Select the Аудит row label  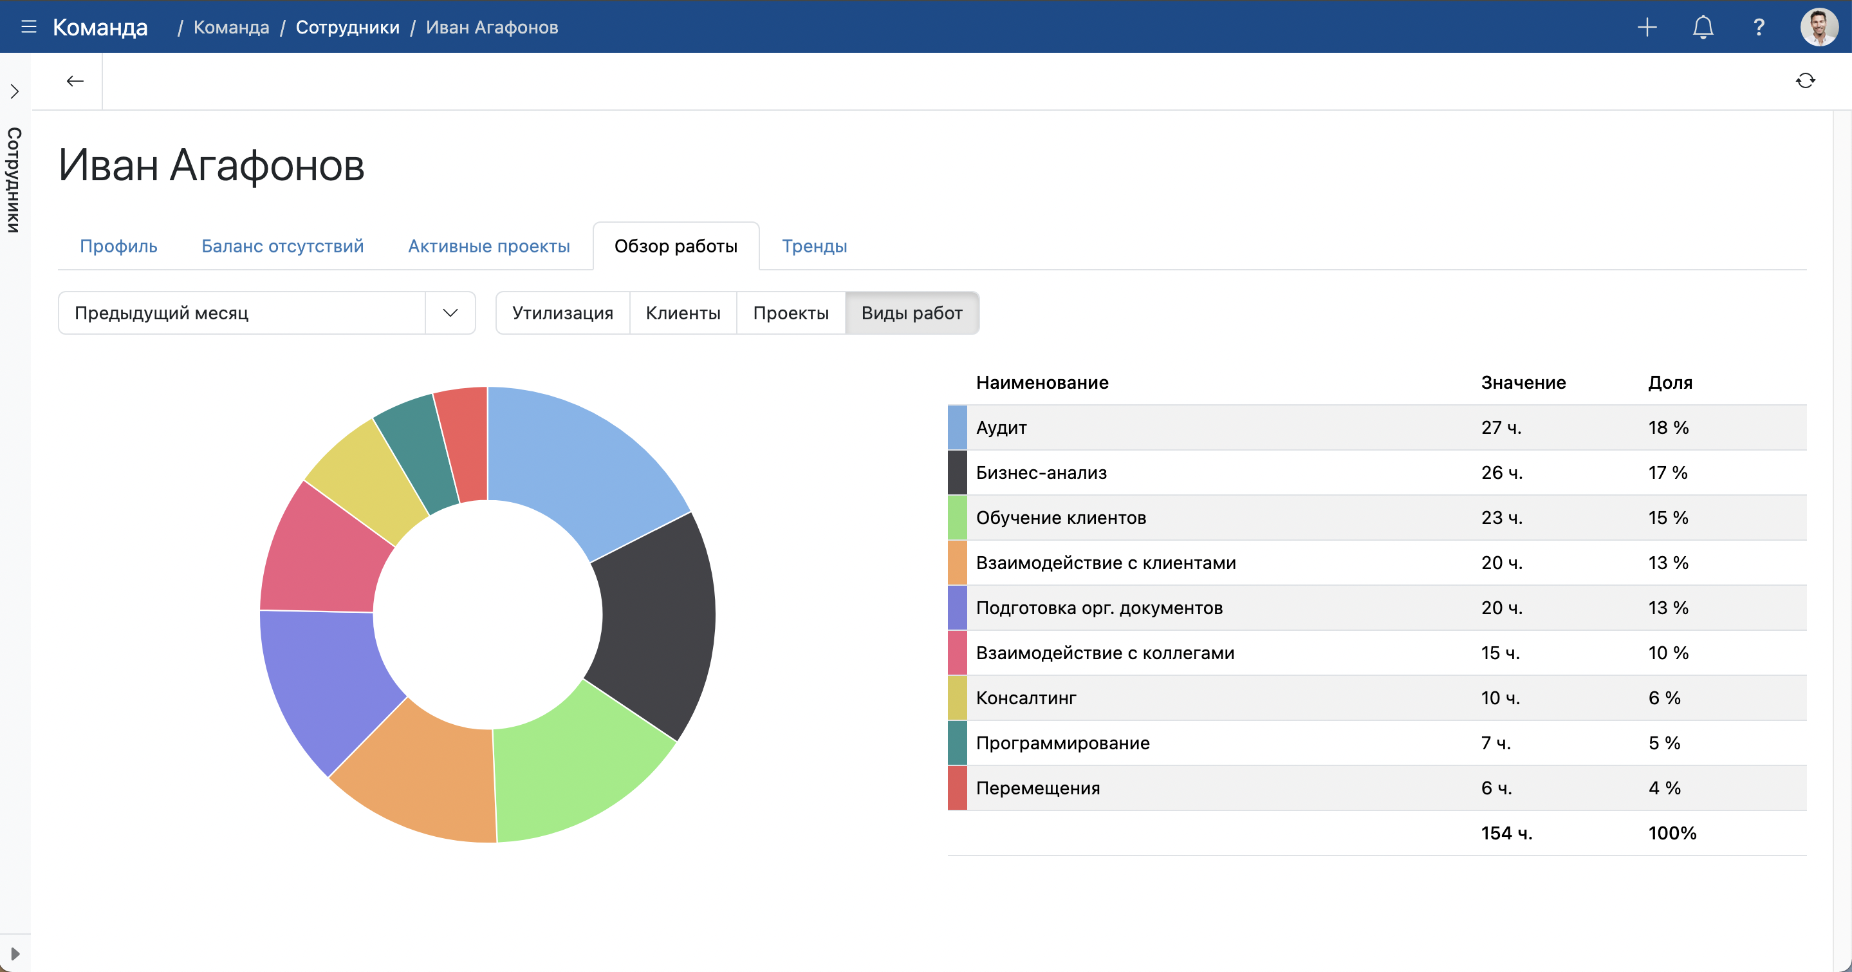point(1001,428)
